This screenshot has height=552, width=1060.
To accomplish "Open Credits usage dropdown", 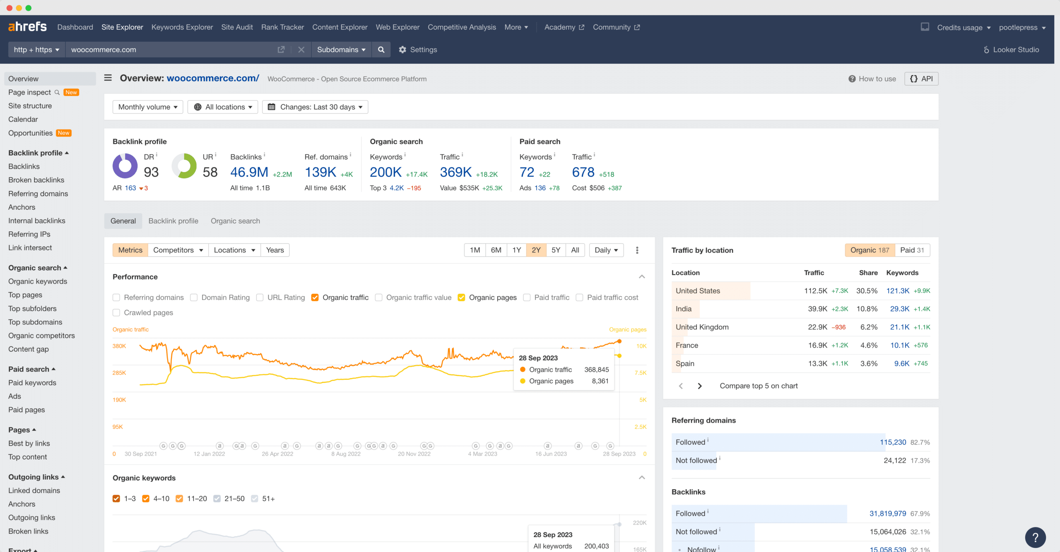I will point(964,27).
